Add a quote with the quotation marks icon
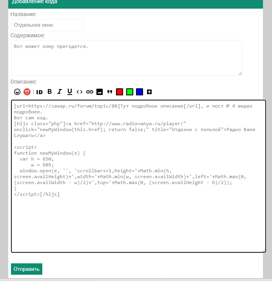272x281 pixels. [110, 92]
